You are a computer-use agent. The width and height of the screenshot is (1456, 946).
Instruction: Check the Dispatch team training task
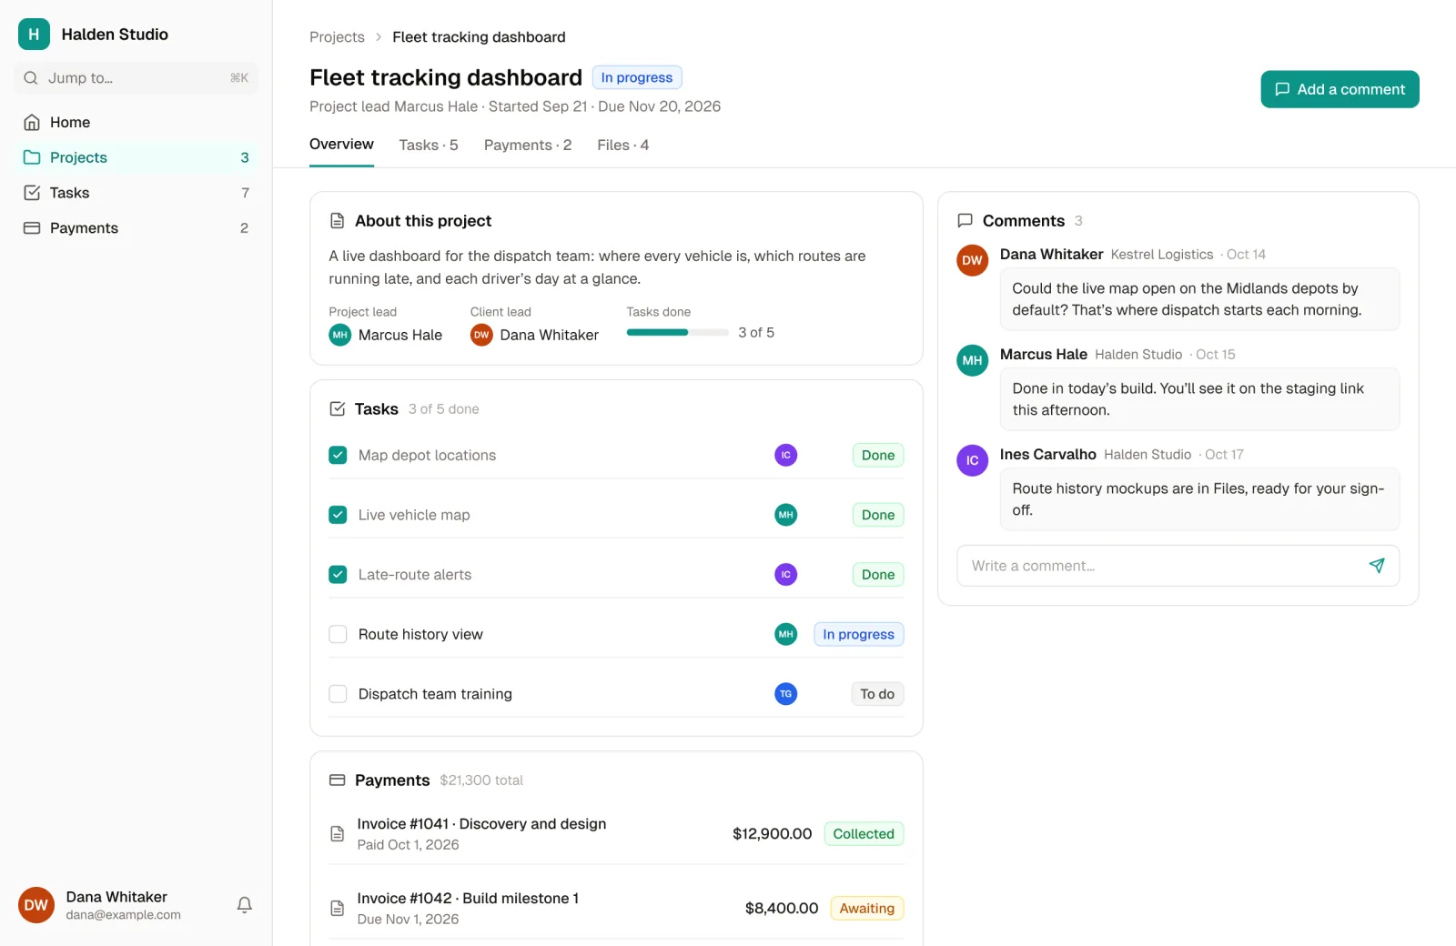(338, 694)
